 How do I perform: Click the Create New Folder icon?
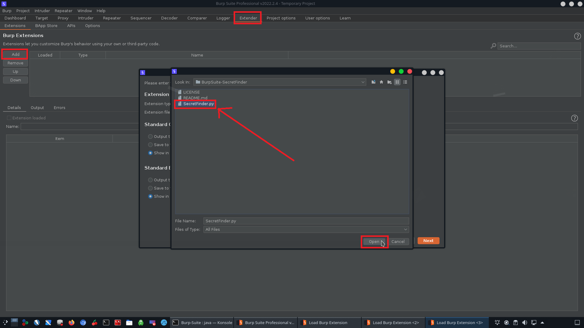(x=389, y=82)
